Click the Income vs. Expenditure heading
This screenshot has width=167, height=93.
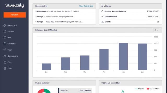pos(111,83)
